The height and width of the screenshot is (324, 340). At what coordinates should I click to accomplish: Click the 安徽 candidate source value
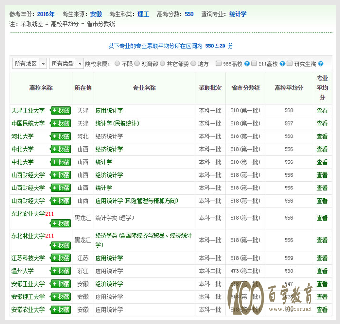pyautogui.click(x=96, y=14)
